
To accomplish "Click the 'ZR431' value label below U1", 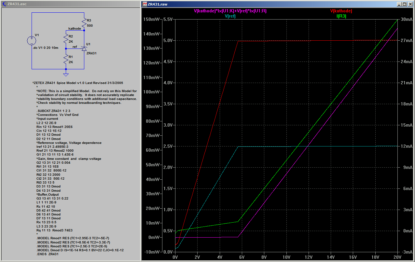I will tap(91, 53).
